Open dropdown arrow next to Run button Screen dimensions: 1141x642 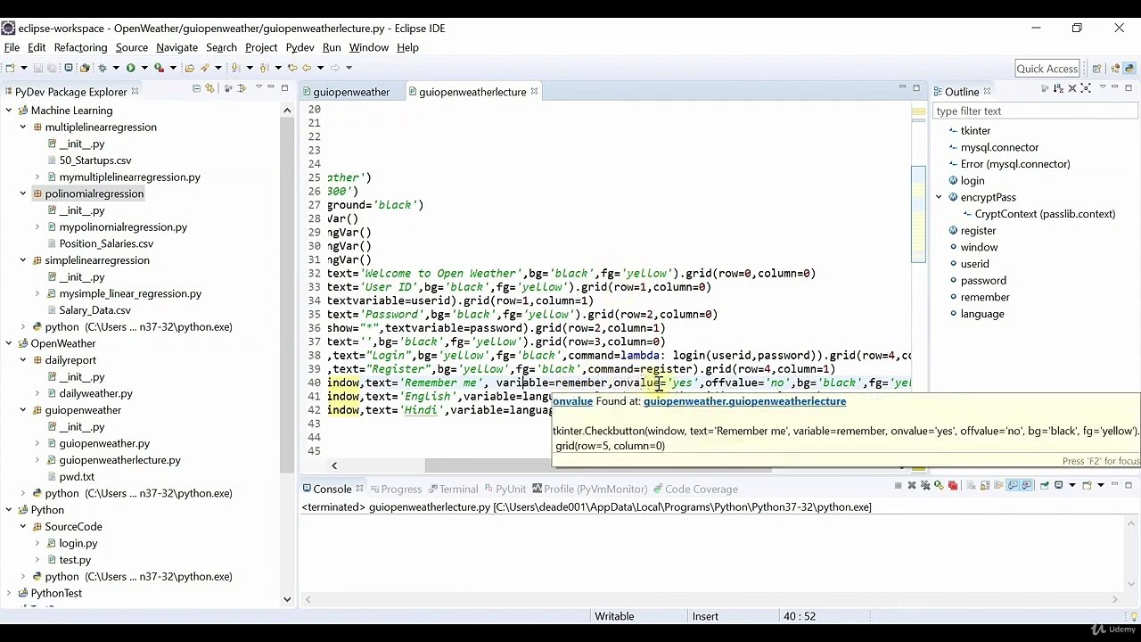144,68
